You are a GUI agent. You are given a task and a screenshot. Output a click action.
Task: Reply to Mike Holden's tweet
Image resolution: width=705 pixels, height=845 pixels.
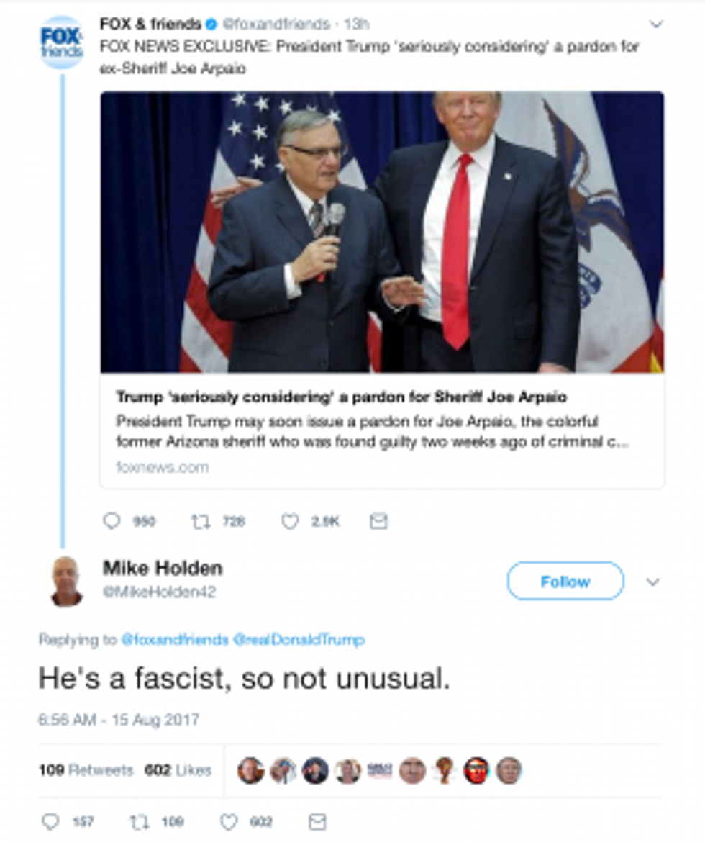coord(50,821)
